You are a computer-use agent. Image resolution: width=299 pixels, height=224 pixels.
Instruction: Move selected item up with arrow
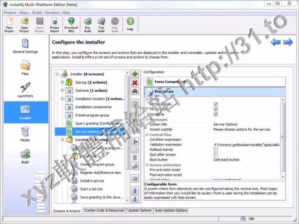coord(135,191)
